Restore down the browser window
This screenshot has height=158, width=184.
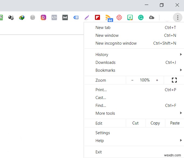(162, 5)
